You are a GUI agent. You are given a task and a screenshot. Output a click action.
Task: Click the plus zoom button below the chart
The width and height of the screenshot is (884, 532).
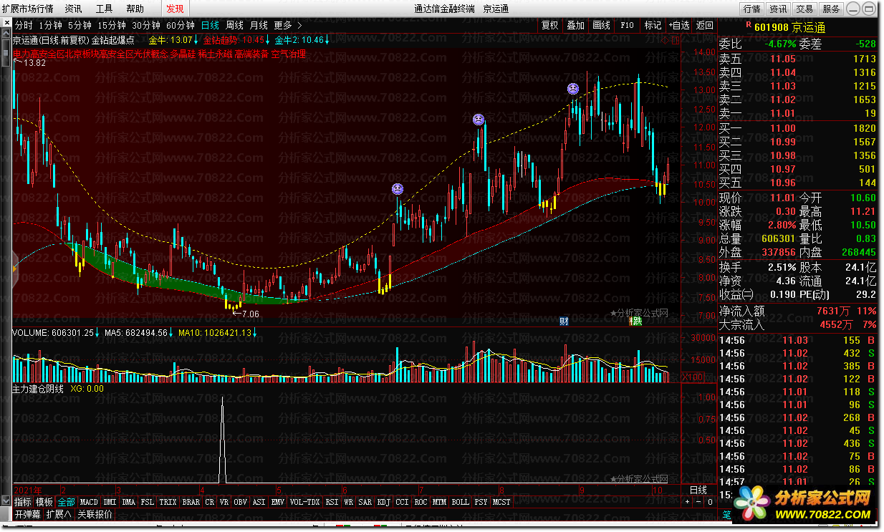pyautogui.click(x=687, y=502)
